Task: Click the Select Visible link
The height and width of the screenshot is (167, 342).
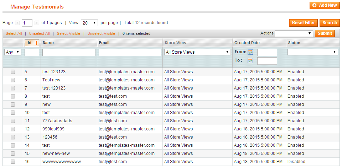Action: (68, 33)
